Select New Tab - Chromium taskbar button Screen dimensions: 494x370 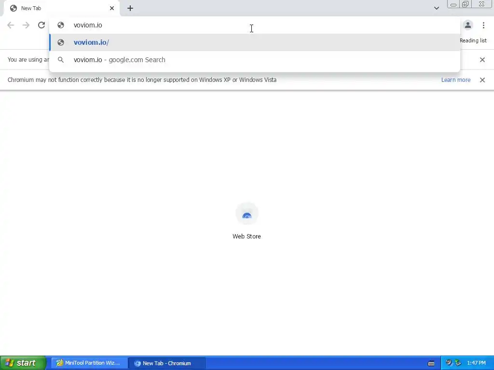(167, 363)
